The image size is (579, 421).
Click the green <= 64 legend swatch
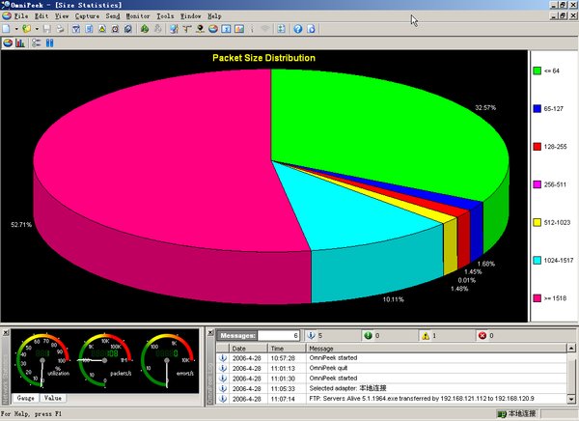pyautogui.click(x=537, y=70)
